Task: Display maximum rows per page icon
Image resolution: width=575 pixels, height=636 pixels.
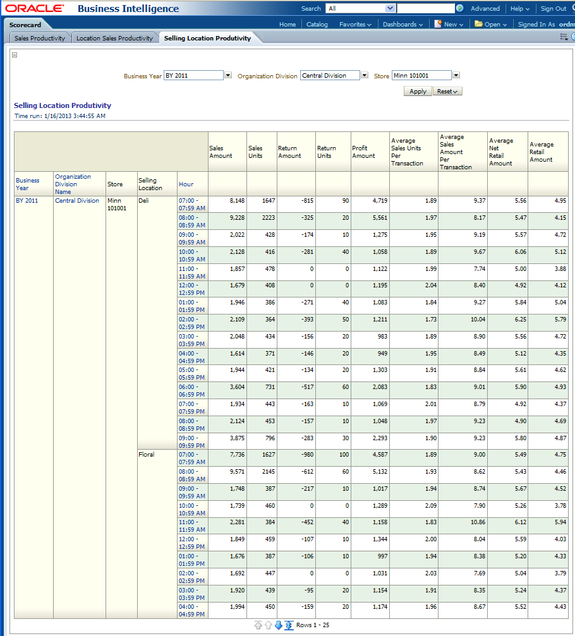Action: pos(289,625)
